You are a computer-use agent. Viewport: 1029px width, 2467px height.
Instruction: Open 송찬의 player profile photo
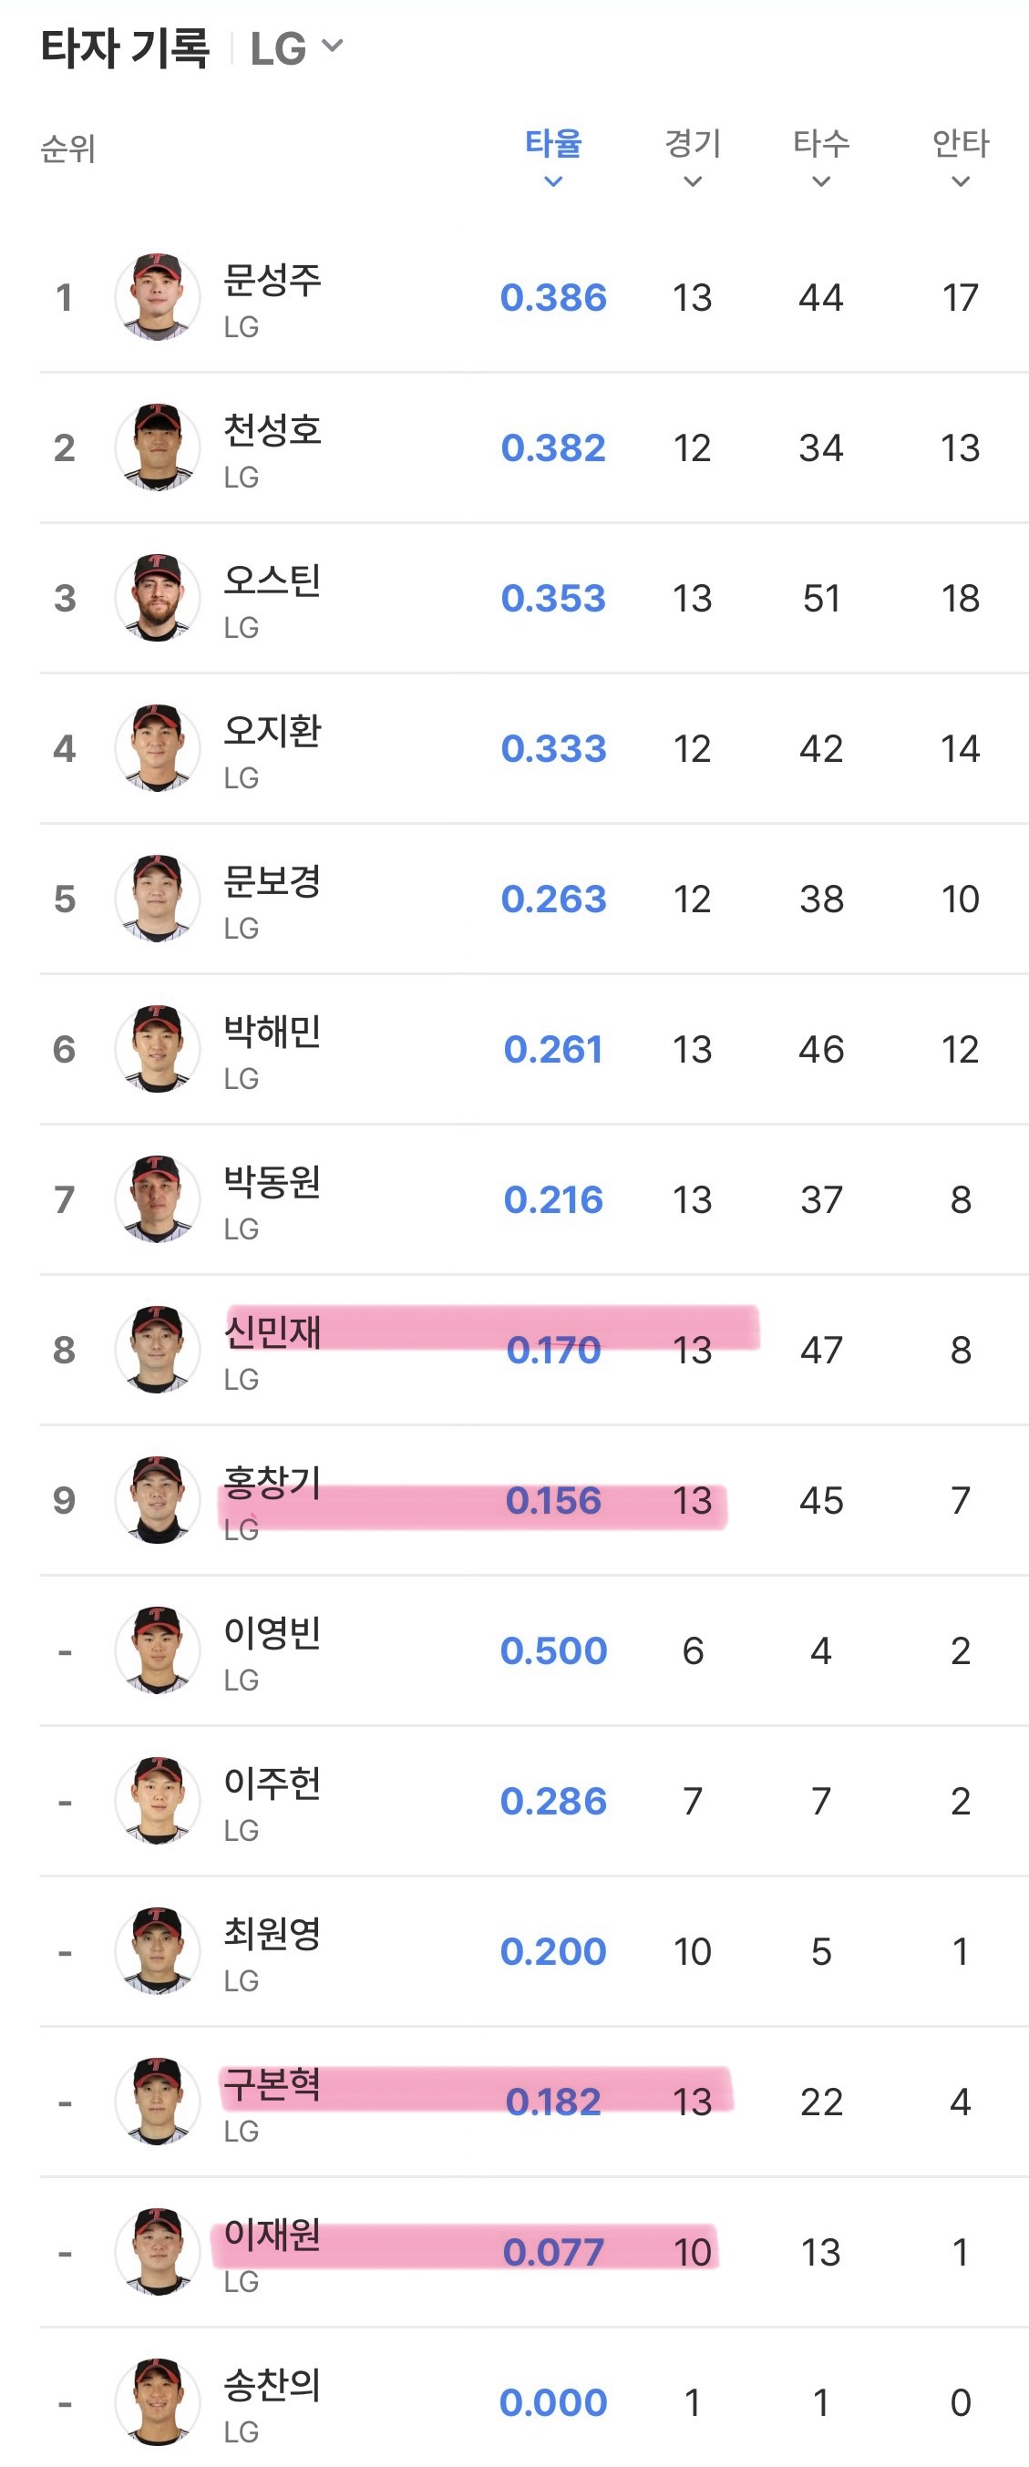(x=157, y=2402)
